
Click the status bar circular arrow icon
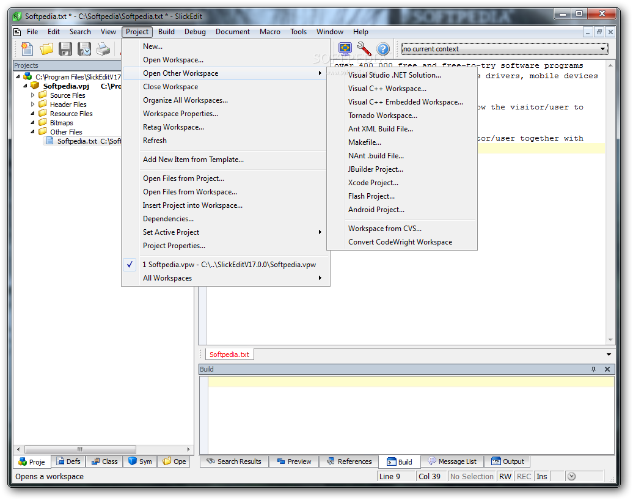point(571,477)
